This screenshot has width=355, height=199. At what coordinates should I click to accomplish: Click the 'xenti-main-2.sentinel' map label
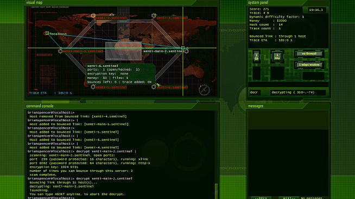click(163, 51)
